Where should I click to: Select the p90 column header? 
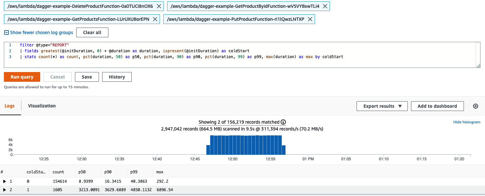pos(108,172)
